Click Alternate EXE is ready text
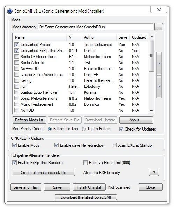 pos(101,173)
